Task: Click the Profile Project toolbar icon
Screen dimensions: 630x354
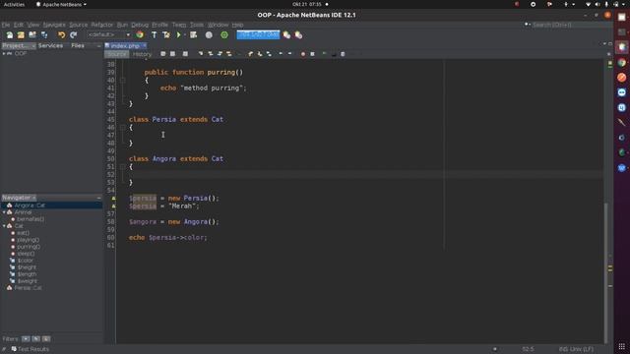Action: 209,35
